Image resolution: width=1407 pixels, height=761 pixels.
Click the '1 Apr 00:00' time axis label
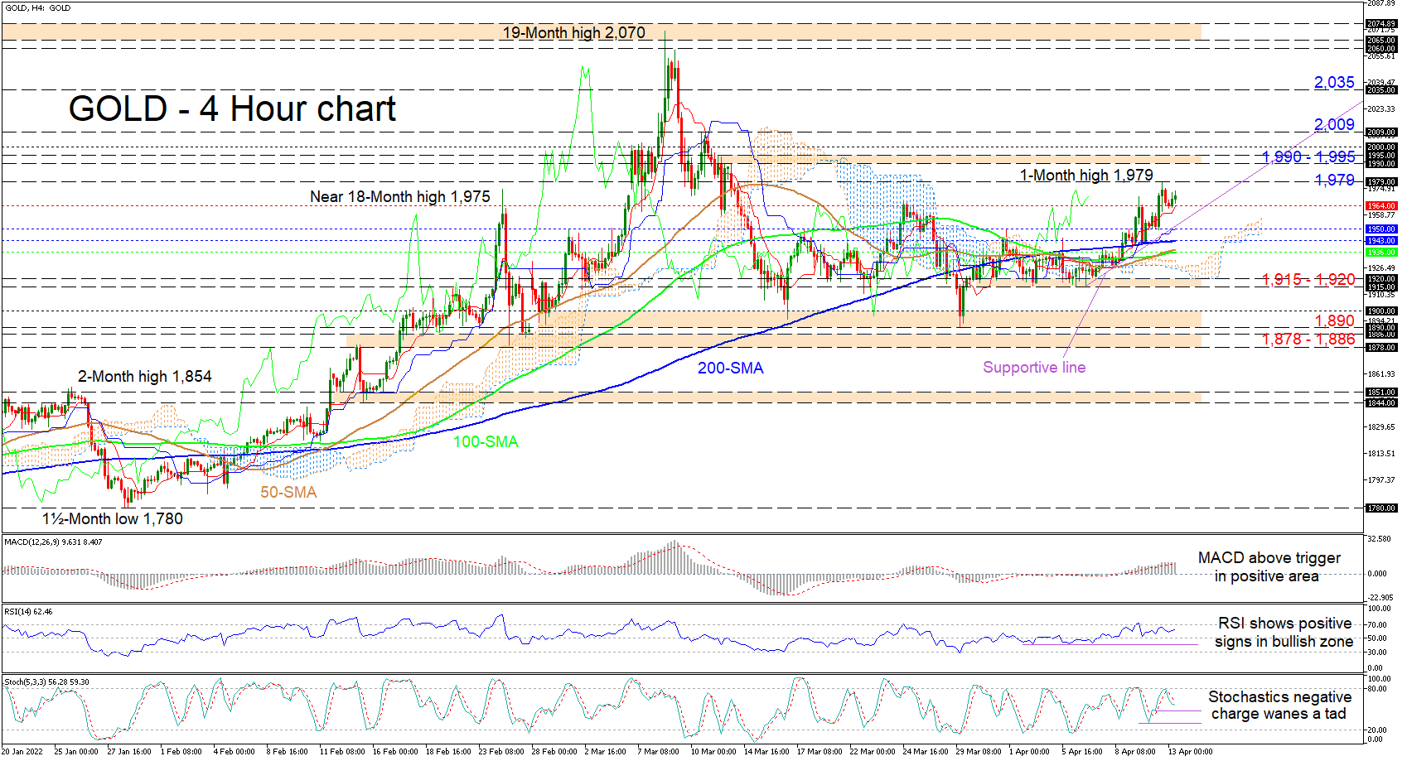pyautogui.click(x=1029, y=752)
